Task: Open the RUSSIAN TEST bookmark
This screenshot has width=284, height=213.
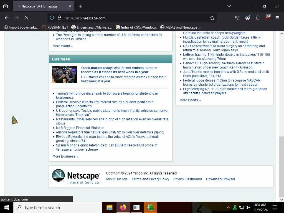Action: (55, 27)
